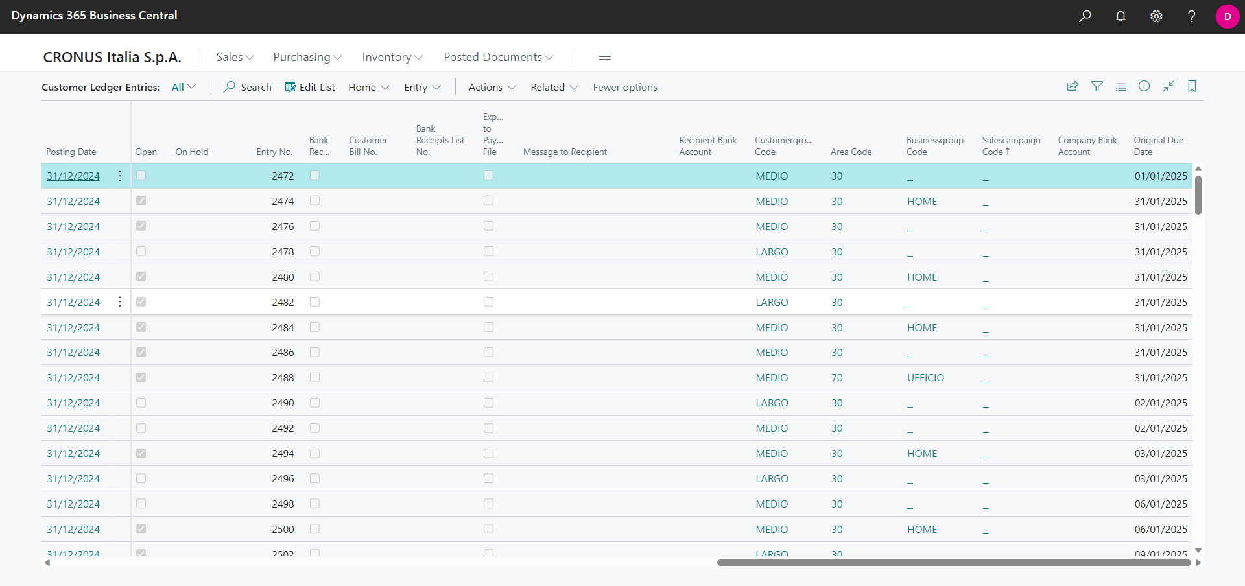Screen dimensions: 1245x586
Task: Click the horizontal scrollbar thumb
Action: [954, 563]
